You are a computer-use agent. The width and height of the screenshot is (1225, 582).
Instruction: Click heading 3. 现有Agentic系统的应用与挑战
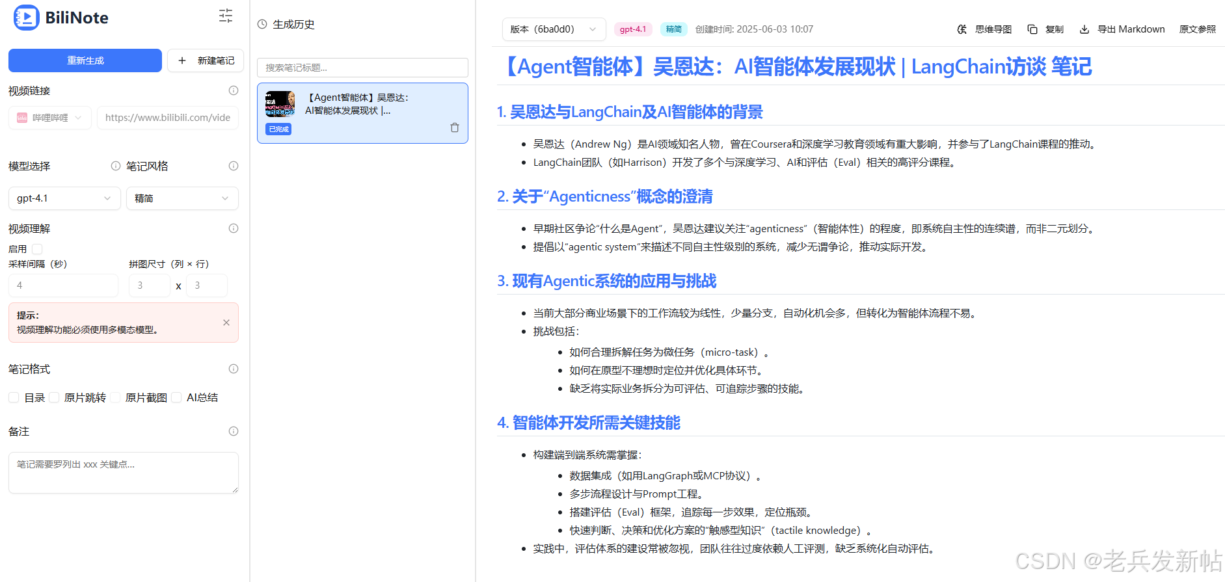(x=607, y=281)
